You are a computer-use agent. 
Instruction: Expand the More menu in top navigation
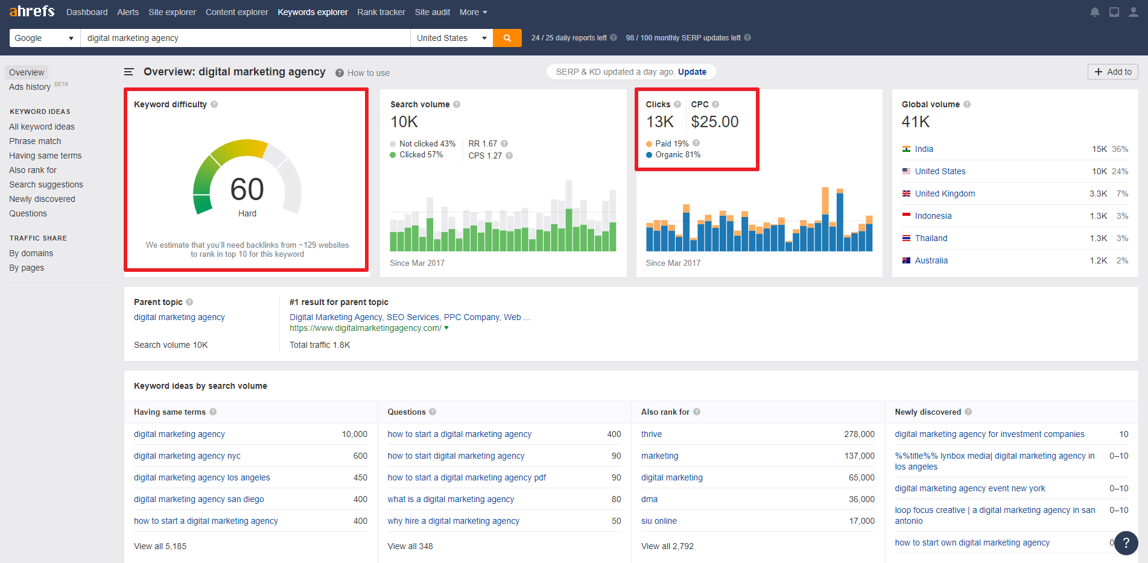click(473, 12)
